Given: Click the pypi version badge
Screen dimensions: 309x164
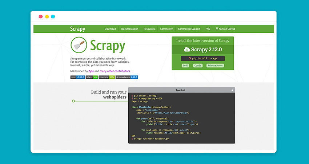Looking at the screenshot, I should coord(78,77).
